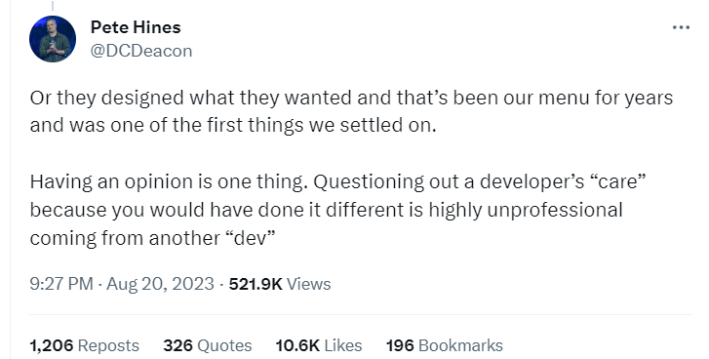
Task: Click the Aug 20, 2023 date
Action: pos(160,284)
